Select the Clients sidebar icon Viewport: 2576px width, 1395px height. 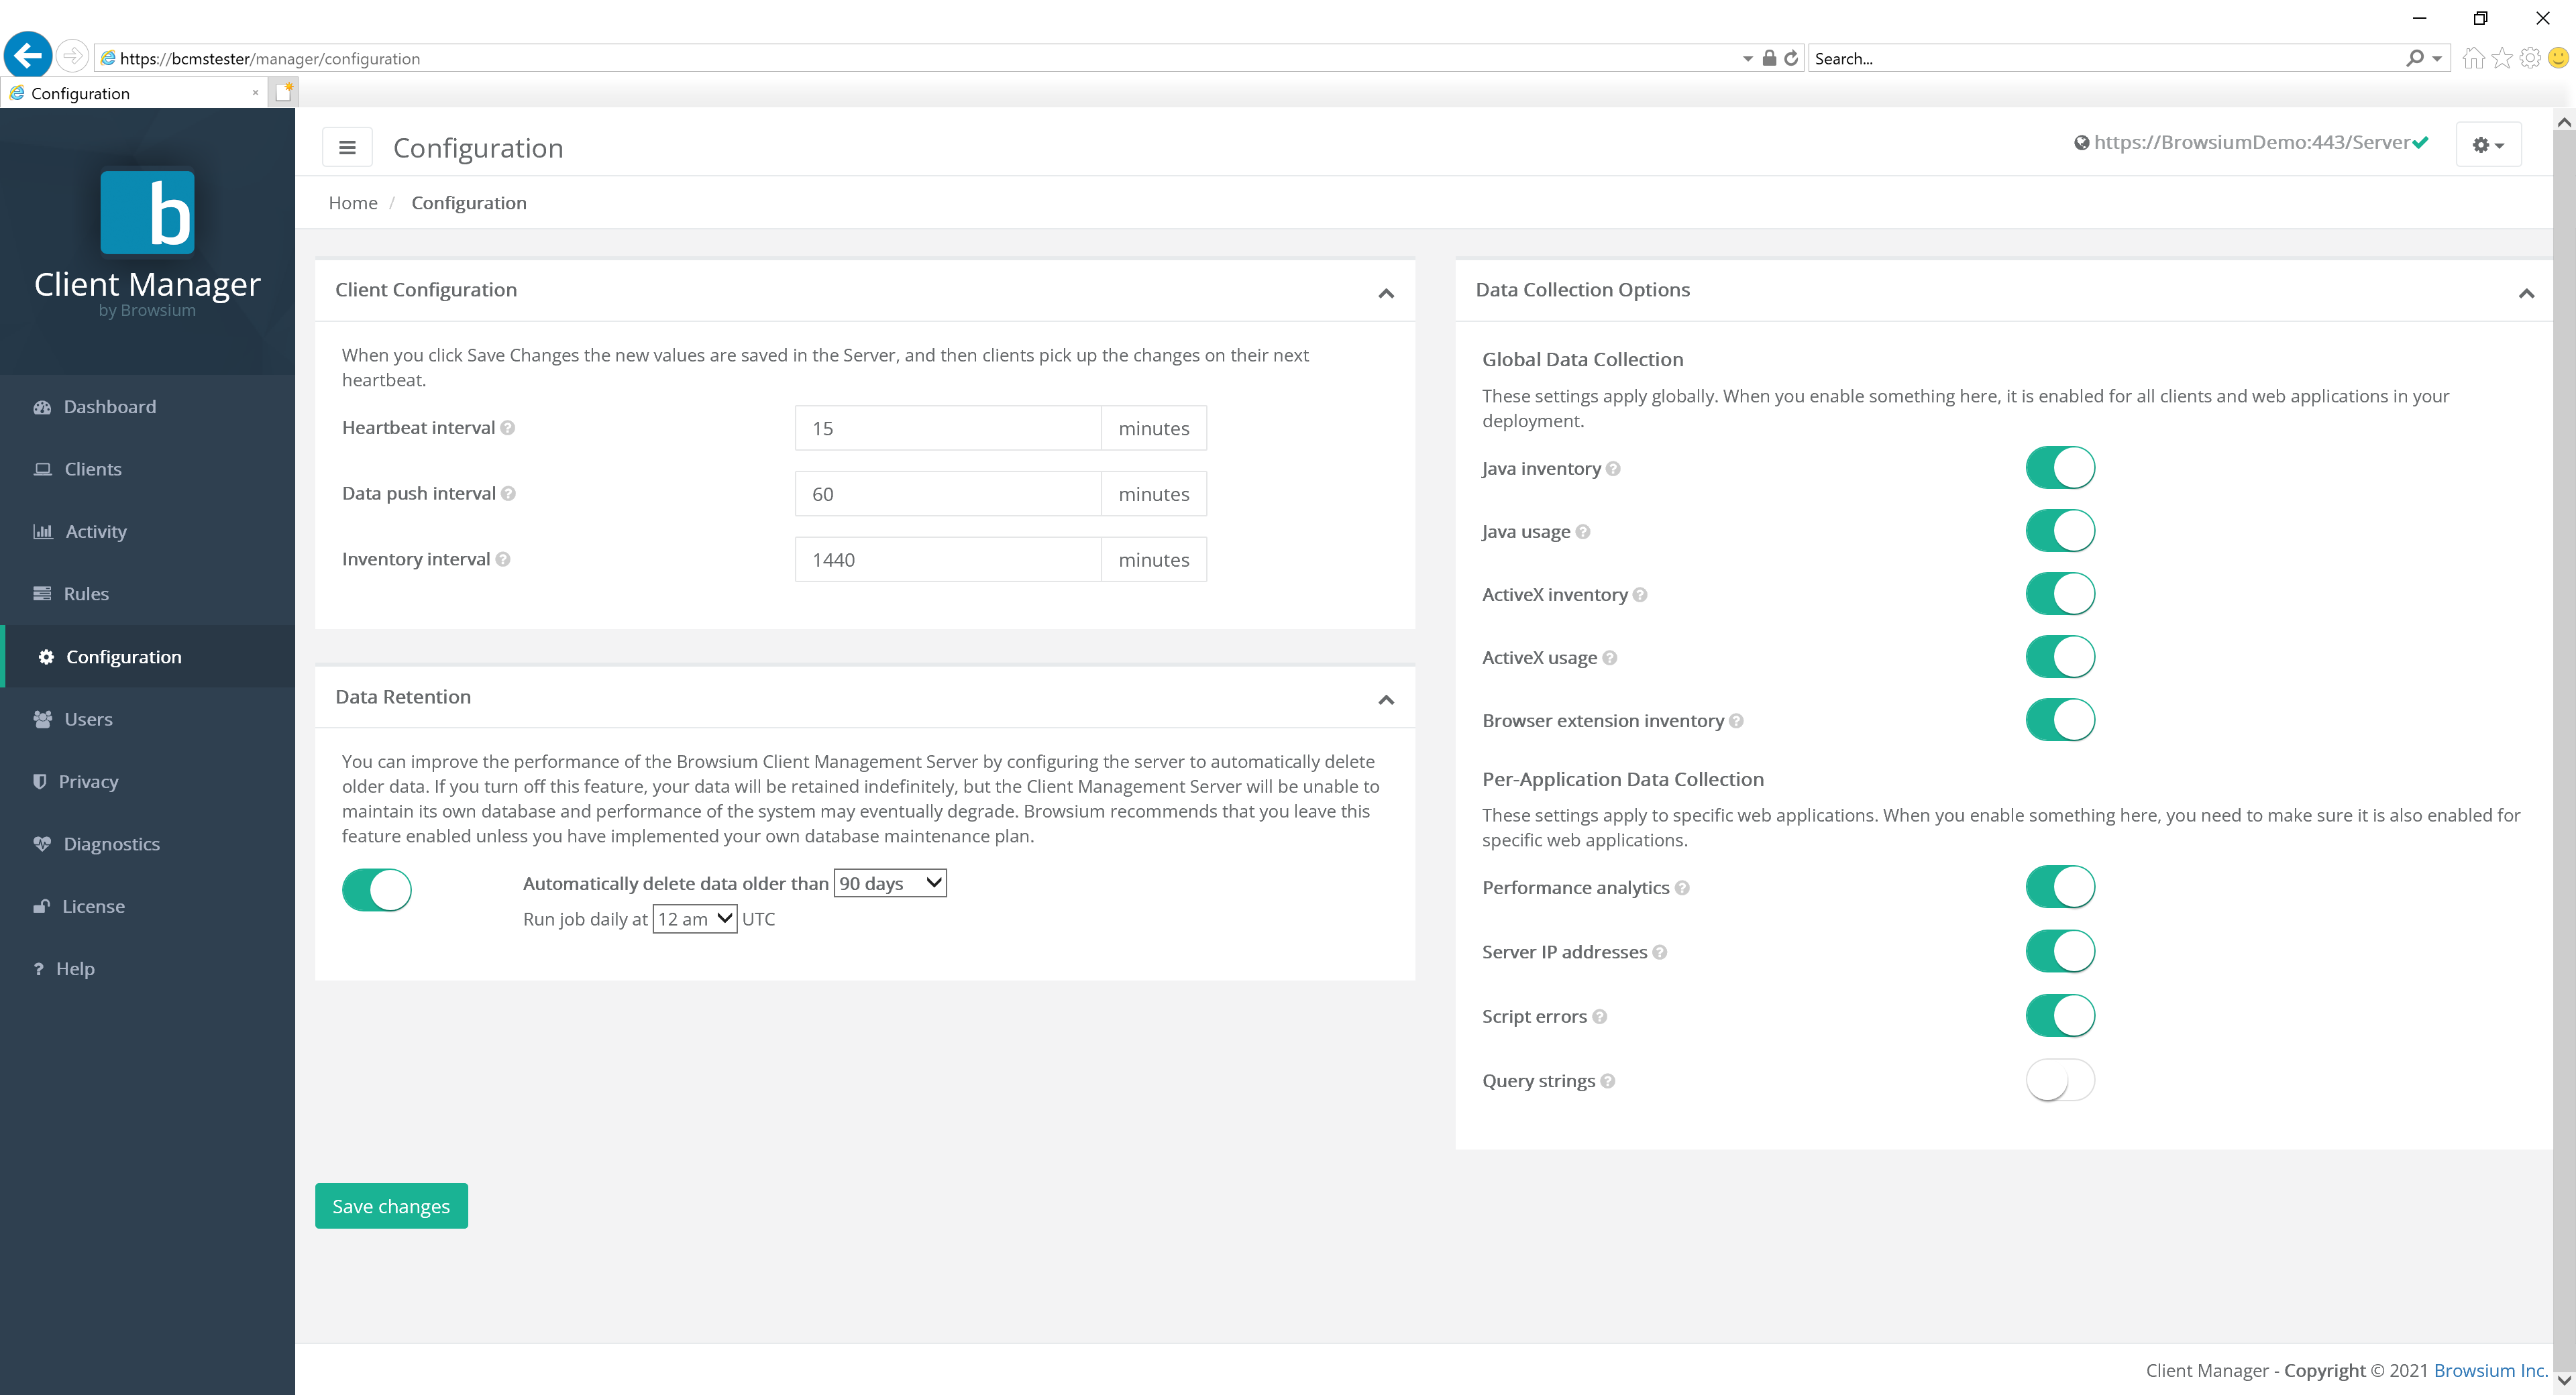tap(93, 468)
